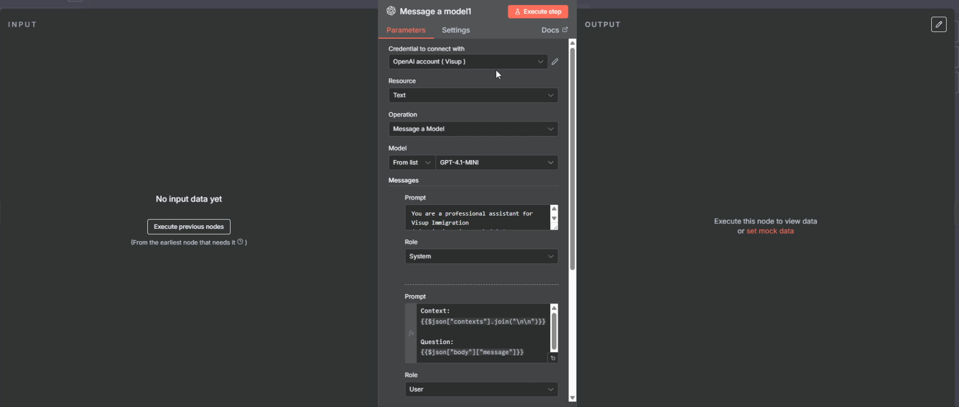
Task: Click the set mock data link
Action: (770, 231)
